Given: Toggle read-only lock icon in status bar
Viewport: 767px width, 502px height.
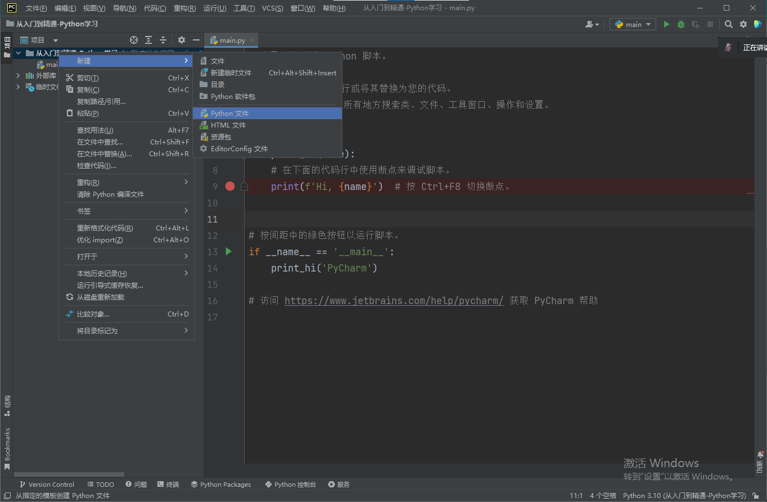Looking at the screenshot, I should pyautogui.click(x=757, y=495).
